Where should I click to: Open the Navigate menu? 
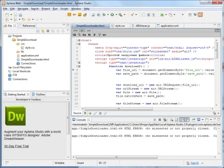[23, 9]
